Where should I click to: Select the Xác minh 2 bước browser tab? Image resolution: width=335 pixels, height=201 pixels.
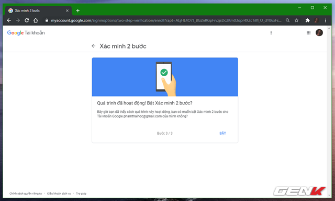coord(38,10)
